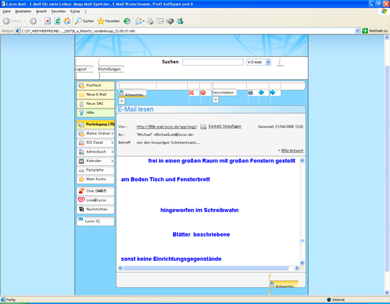Open Mein Konto star item

pyautogui.click(x=96, y=179)
